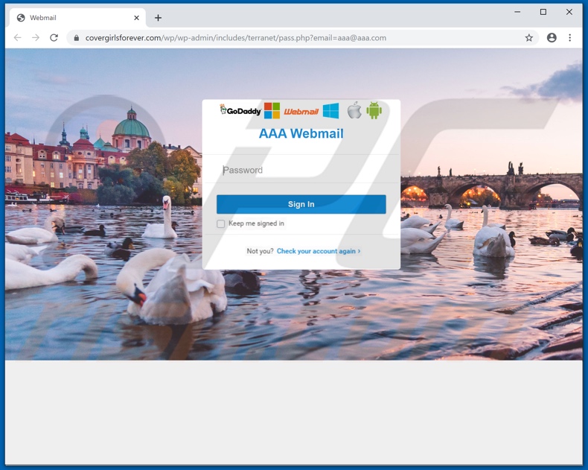This screenshot has width=588, height=470.
Task: Click the padlock icon in address bar
Action: [77, 38]
